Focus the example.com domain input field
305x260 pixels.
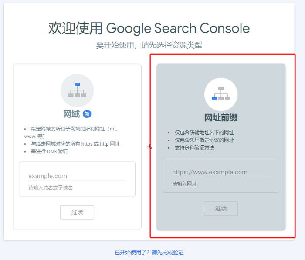(77, 176)
